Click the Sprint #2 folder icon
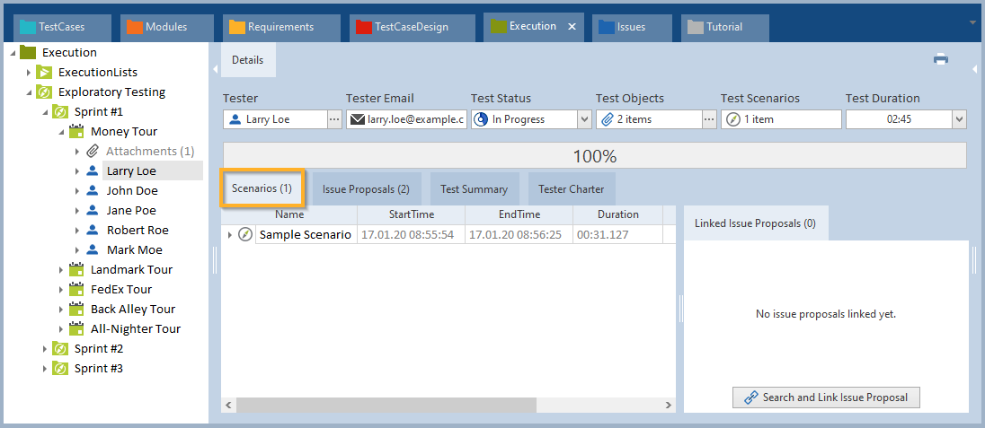Screen dimensions: 985x428 (60, 349)
